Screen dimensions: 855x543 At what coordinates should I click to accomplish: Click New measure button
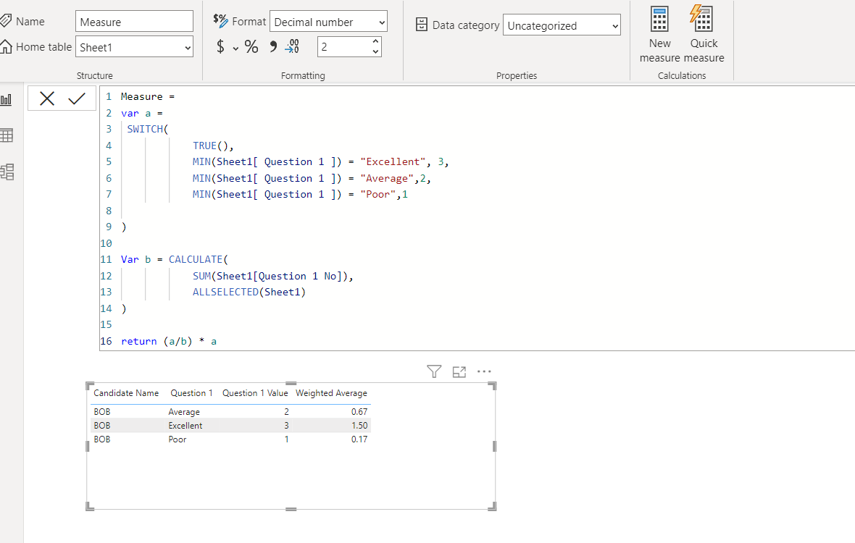click(660, 34)
